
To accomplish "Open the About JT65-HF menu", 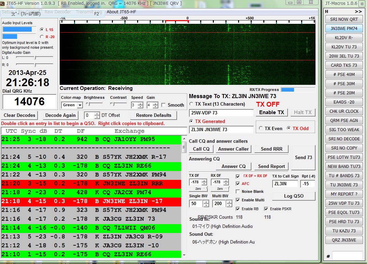I will point(121,12).
